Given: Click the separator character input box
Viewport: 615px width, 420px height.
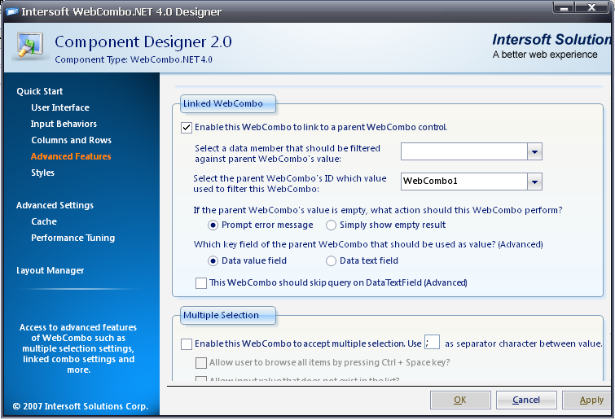Looking at the screenshot, I should (x=432, y=343).
